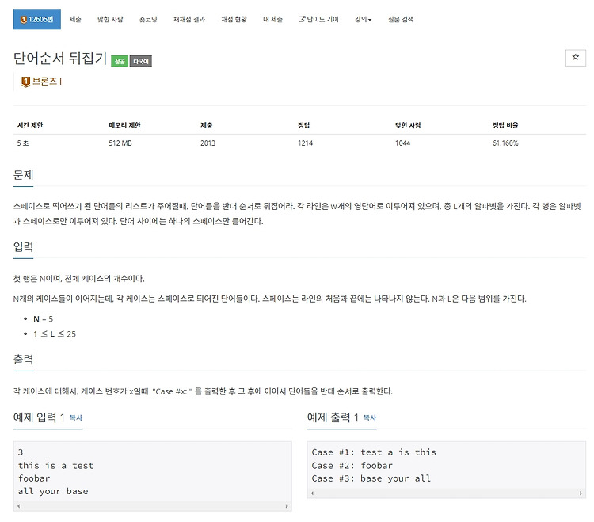Screen dimensions: 594x522
Task: Show 내 제출 submissions tab
Action: 272,19
